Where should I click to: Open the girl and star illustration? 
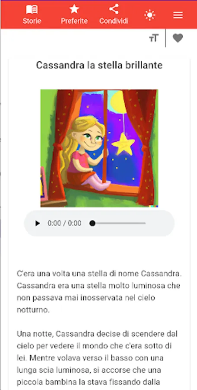[99, 148]
